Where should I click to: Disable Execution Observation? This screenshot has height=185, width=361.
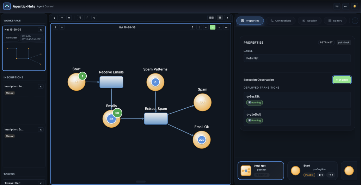[342, 80]
